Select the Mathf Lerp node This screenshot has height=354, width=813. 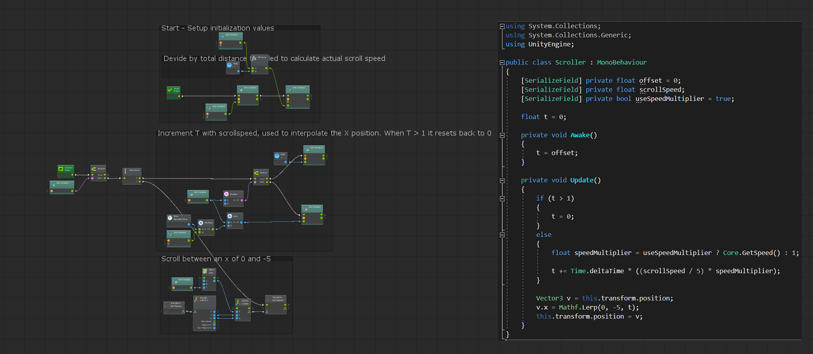[209, 279]
